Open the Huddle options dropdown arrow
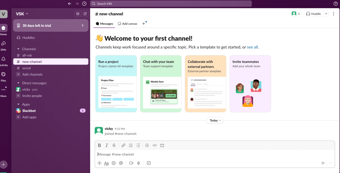The image size is (340, 173). [326, 14]
